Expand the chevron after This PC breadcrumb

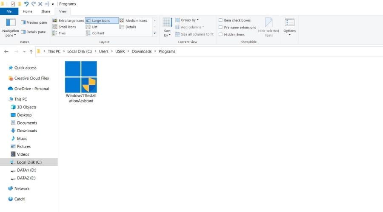pos(64,51)
